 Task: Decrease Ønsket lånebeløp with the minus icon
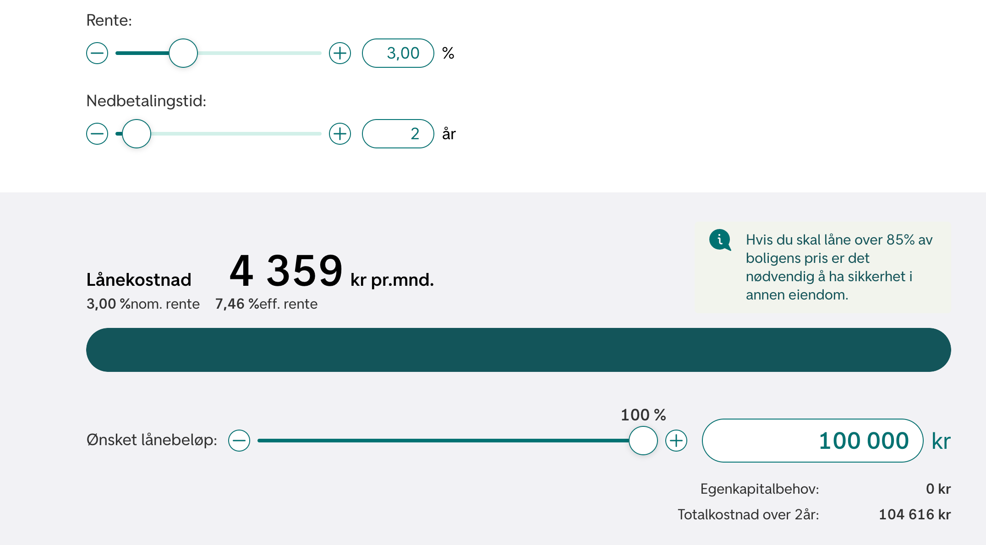click(x=239, y=441)
